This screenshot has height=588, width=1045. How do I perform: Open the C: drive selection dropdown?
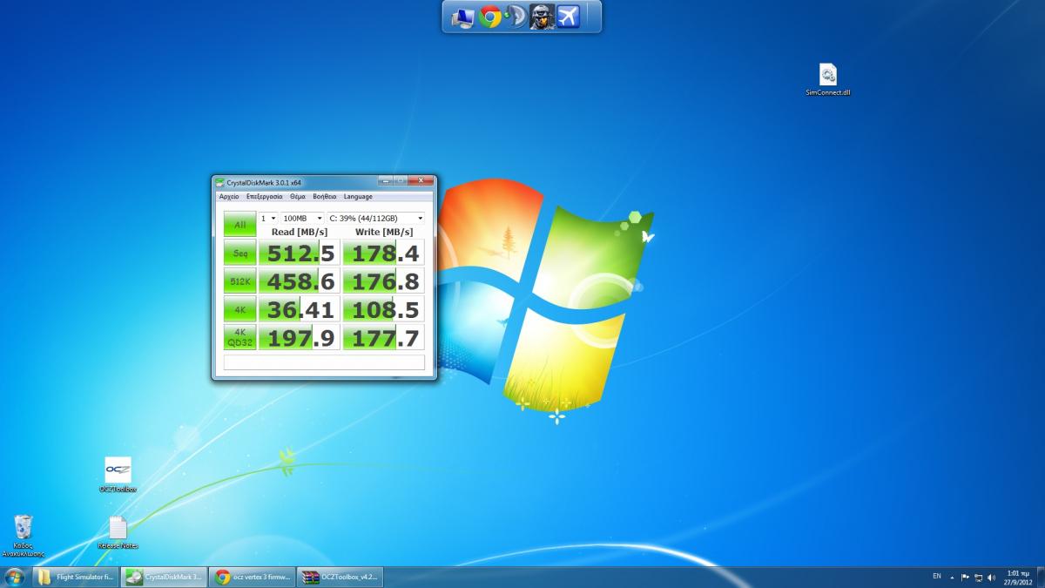pyautogui.click(x=376, y=218)
